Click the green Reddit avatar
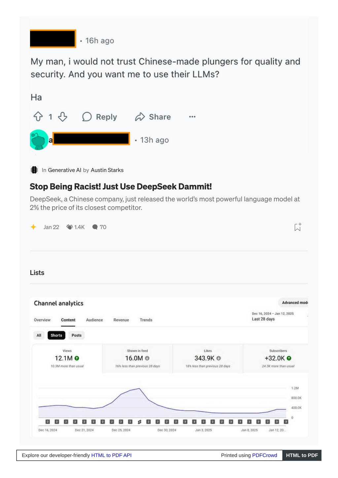 pyautogui.click(x=39, y=140)
